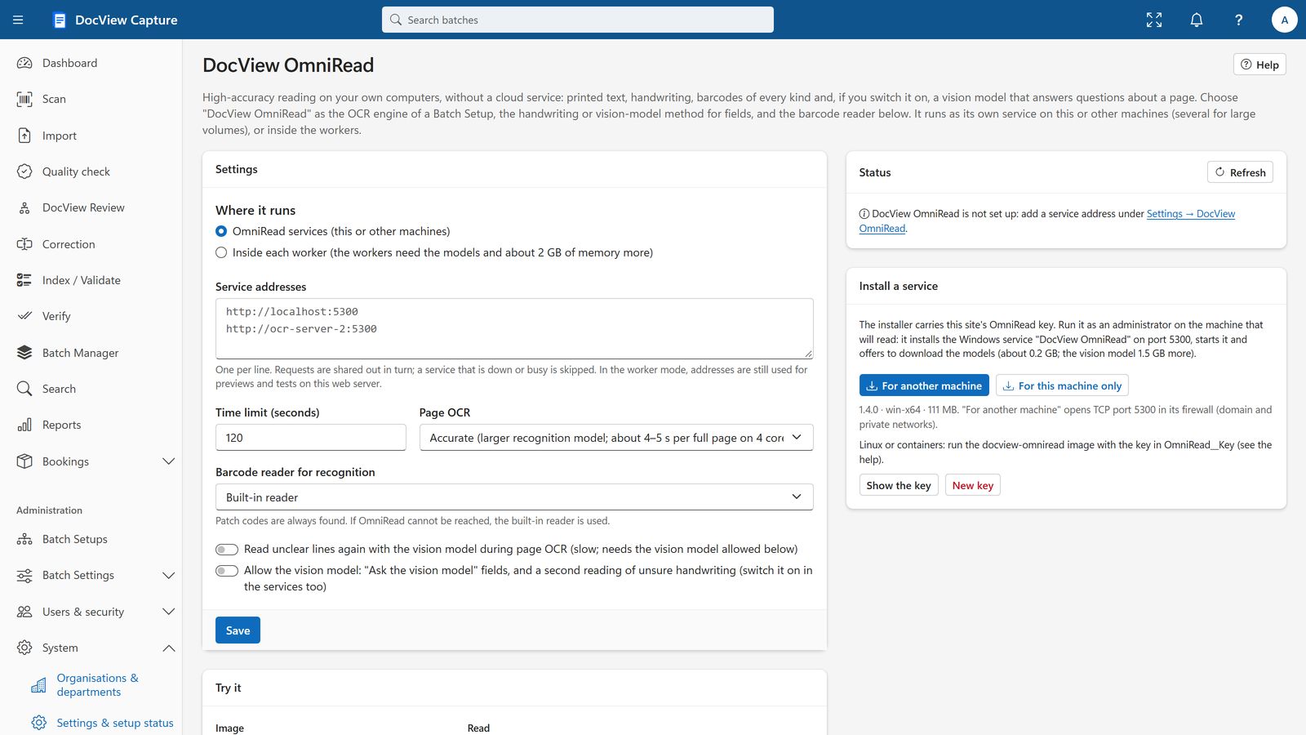Click Show the key button
Viewport: 1306px width, 735px height.
(x=899, y=485)
